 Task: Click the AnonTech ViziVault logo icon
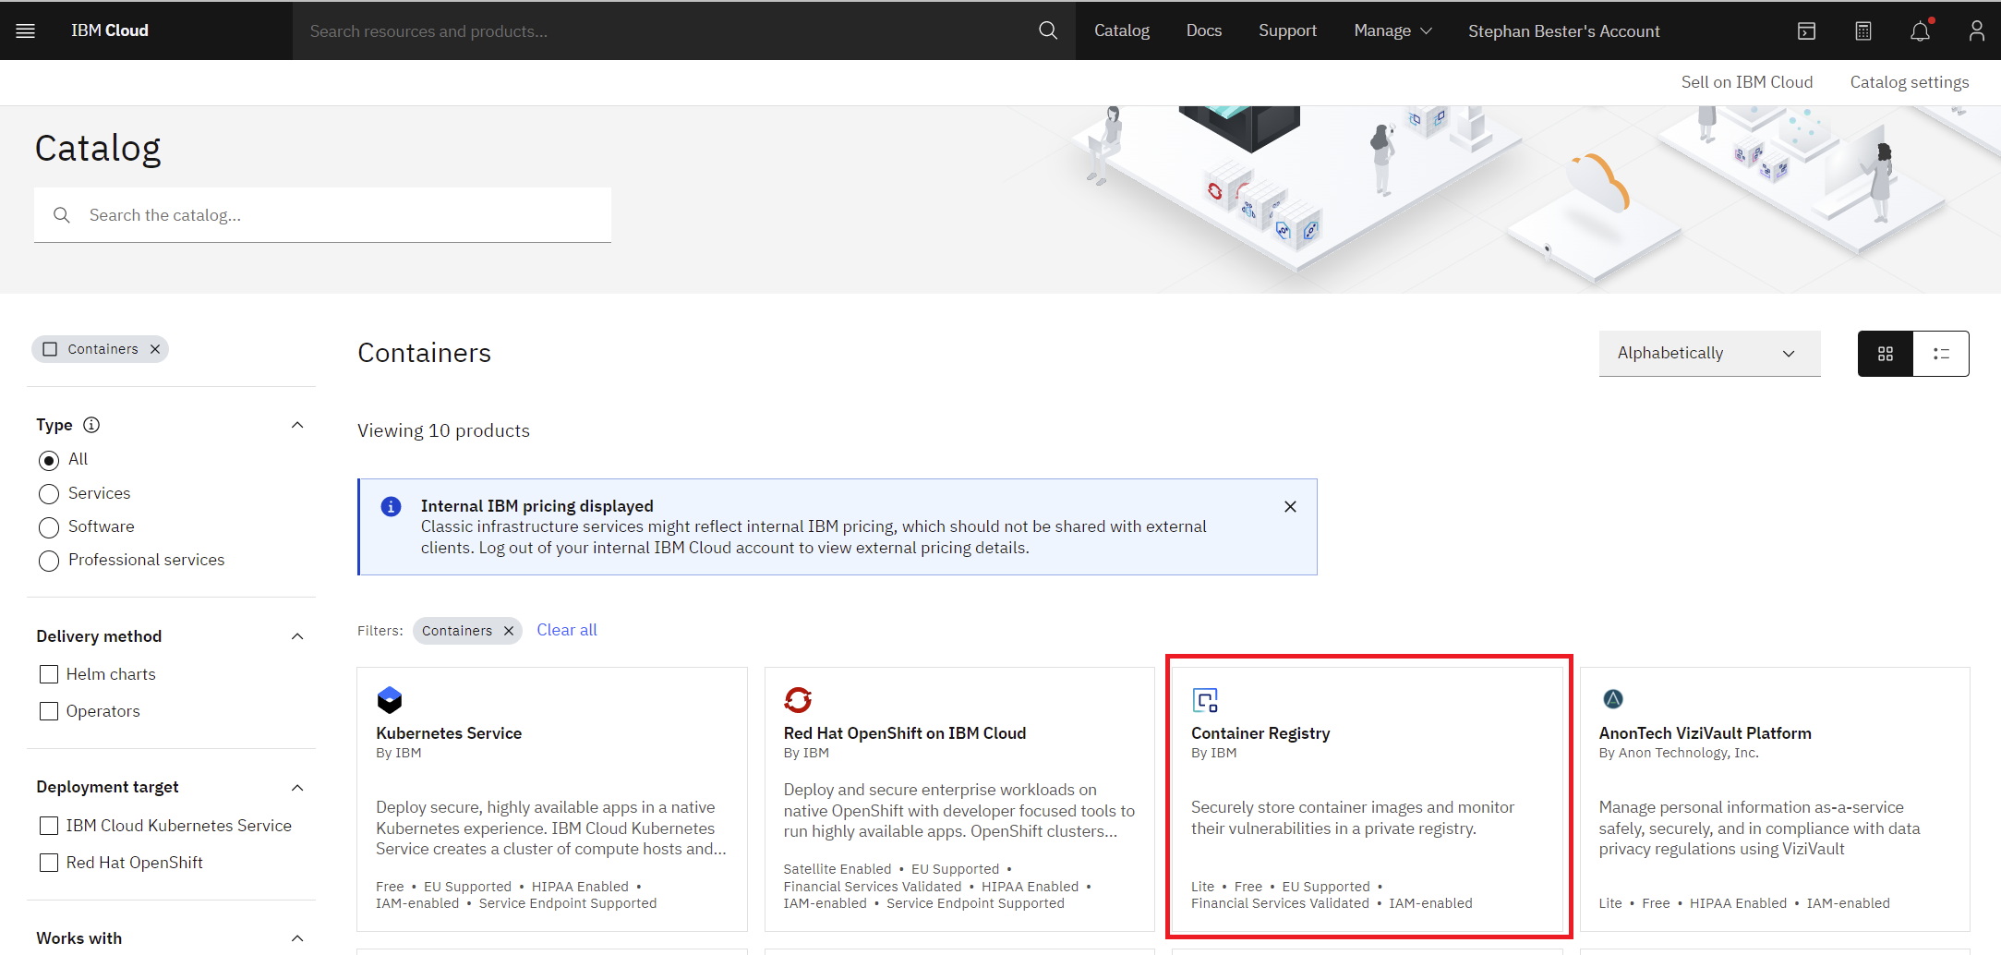[1613, 699]
